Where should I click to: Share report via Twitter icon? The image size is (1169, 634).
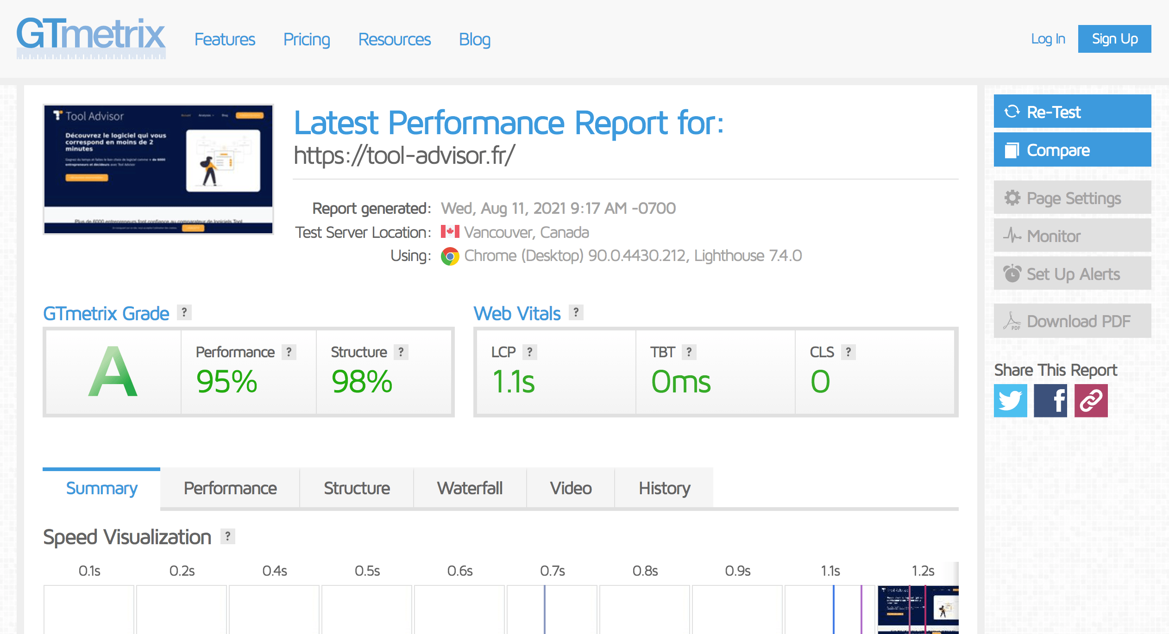[1010, 400]
